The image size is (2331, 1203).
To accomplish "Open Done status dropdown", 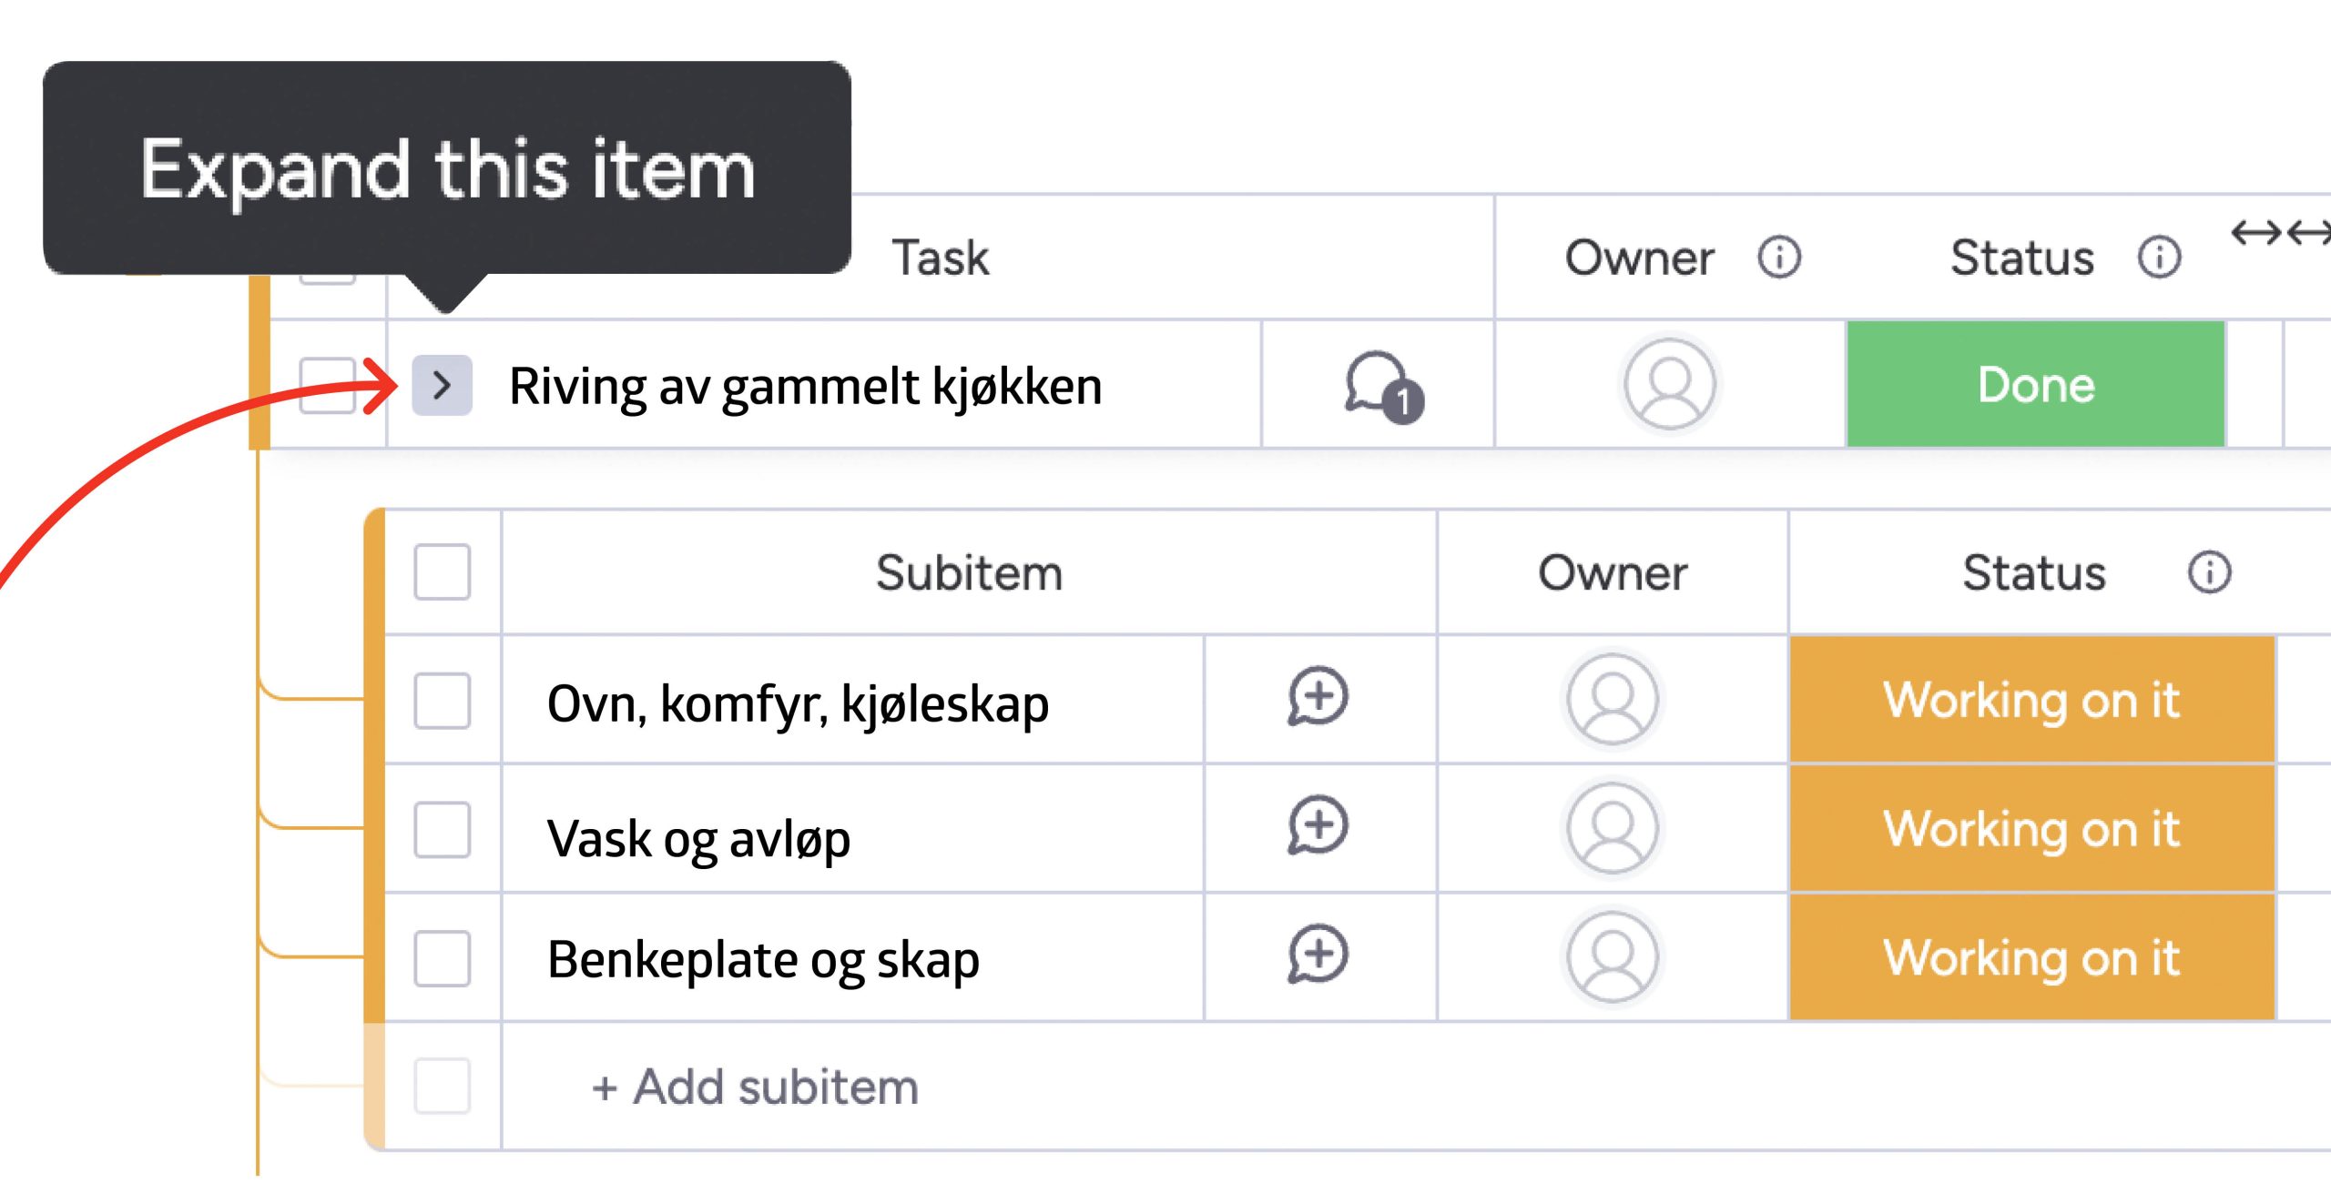I will (x=2035, y=385).
